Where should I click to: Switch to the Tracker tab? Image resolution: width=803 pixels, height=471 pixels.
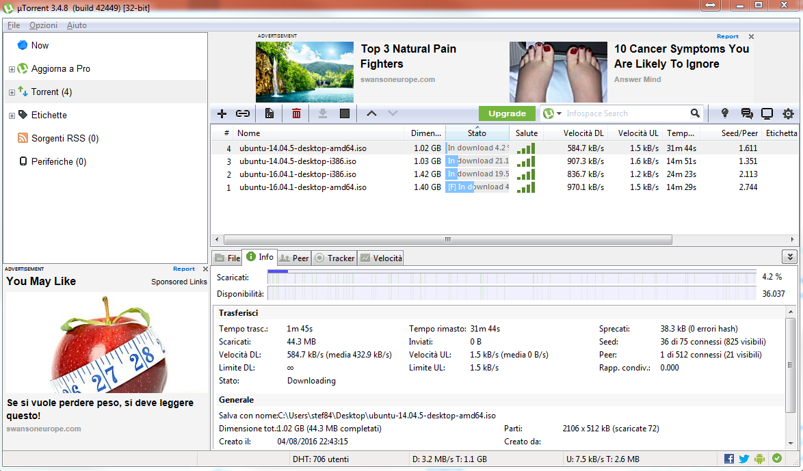point(334,258)
